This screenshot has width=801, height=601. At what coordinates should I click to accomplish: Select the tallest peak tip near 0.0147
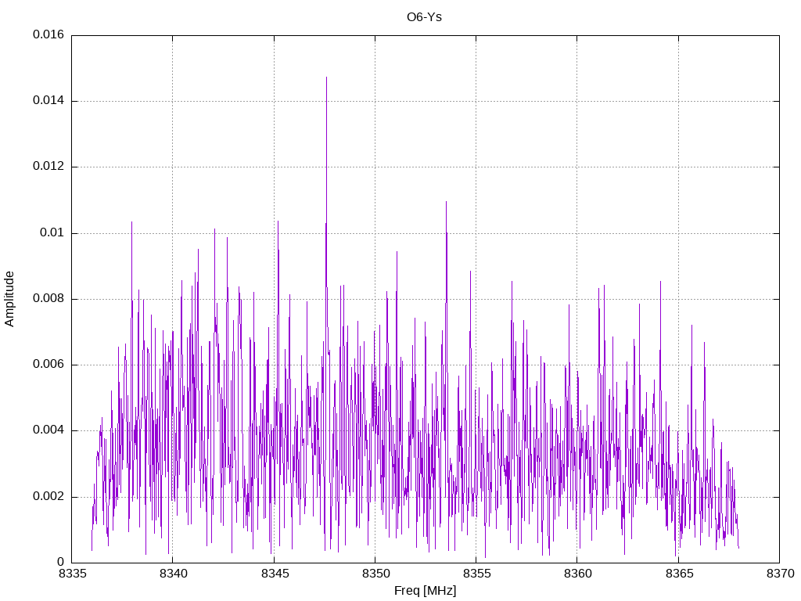click(x=326, y=77)
